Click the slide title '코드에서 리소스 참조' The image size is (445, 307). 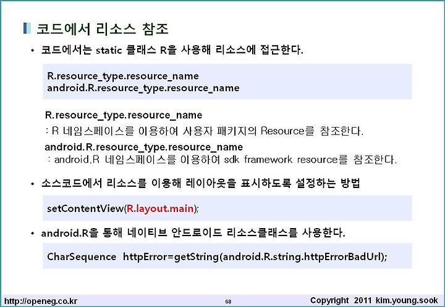[103, 29]
